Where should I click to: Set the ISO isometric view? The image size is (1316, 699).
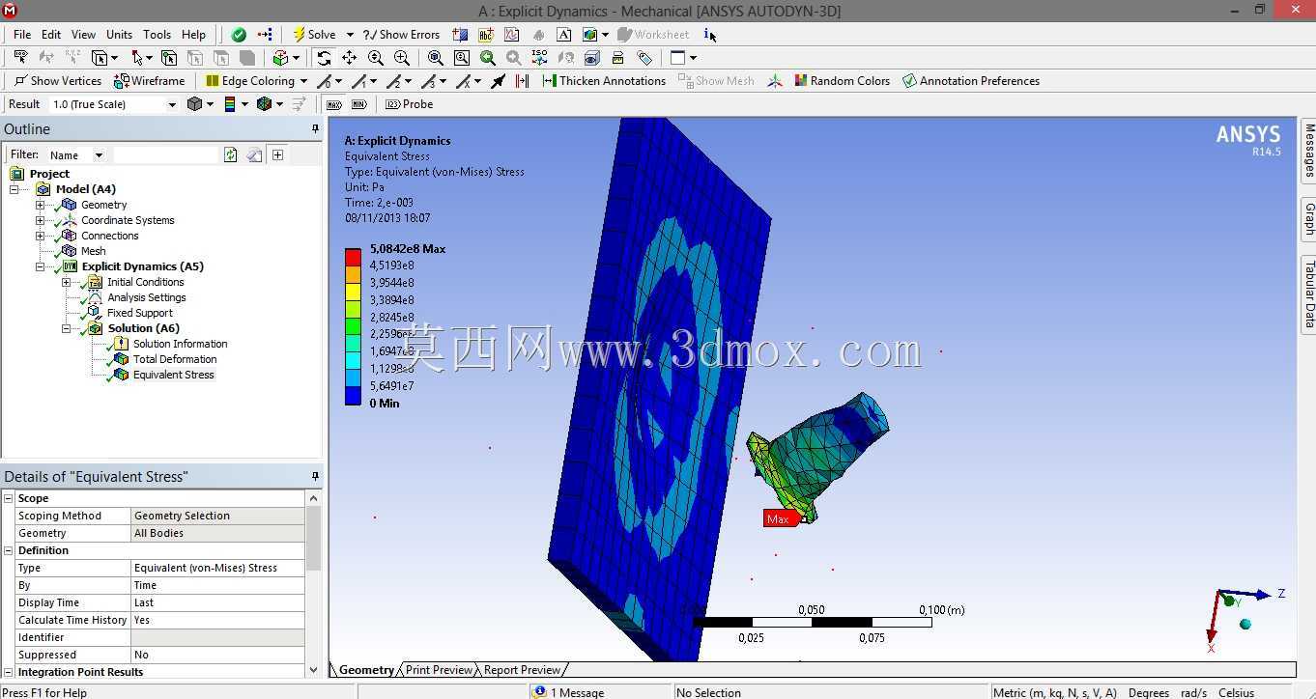point(539,58)
